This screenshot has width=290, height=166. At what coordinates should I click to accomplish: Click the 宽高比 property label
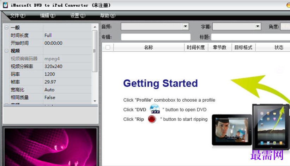(17, 90)
